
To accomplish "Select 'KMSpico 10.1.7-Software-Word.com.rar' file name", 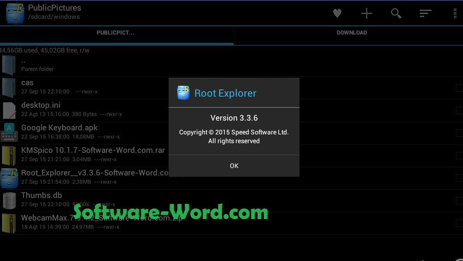I will click(x=93, y=150).
